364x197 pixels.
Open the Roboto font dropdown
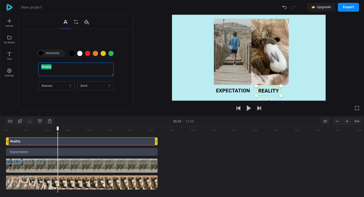tap(56, 86)
